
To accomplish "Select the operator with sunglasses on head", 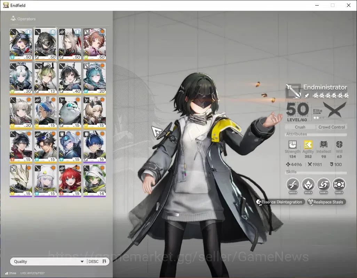I will point(45,147).
